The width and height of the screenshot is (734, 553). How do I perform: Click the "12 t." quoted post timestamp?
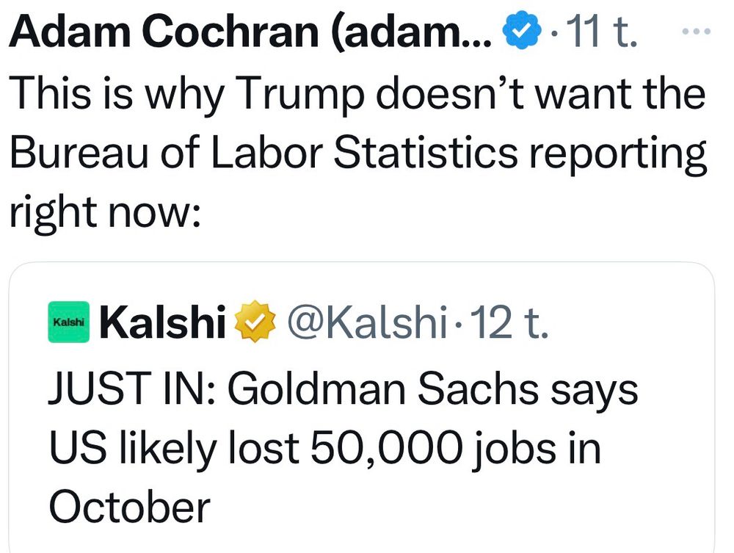point(506,324)
